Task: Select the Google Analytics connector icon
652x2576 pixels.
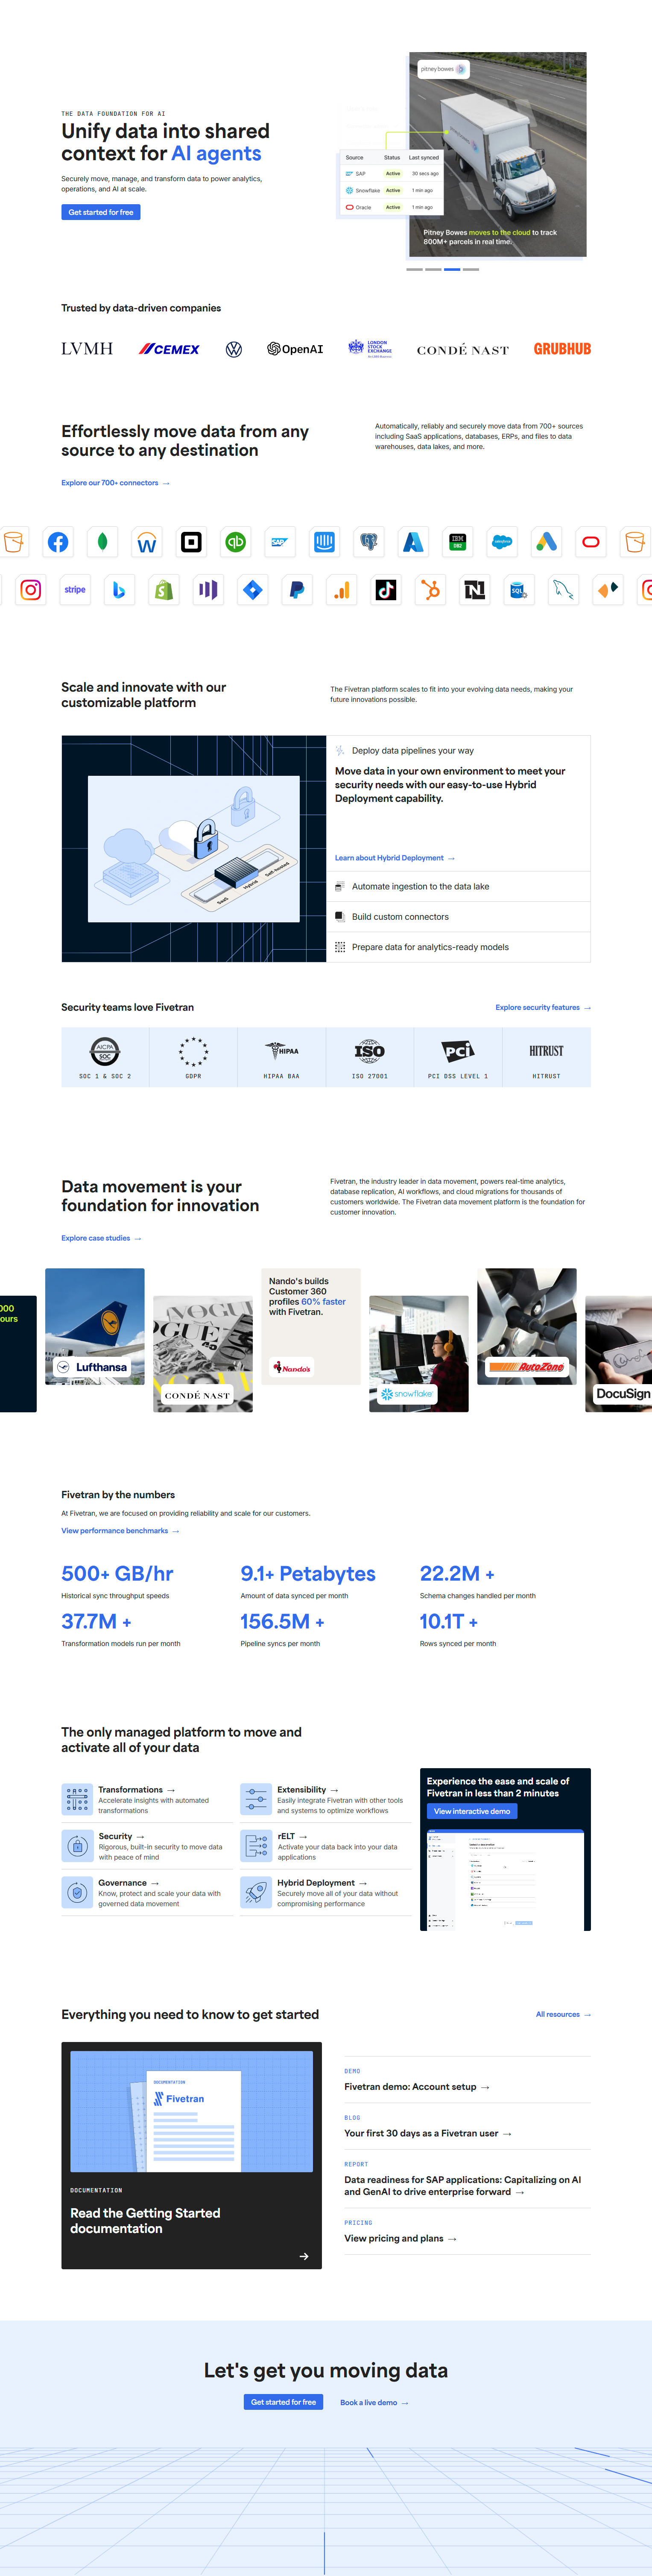Action: [342, 590]
